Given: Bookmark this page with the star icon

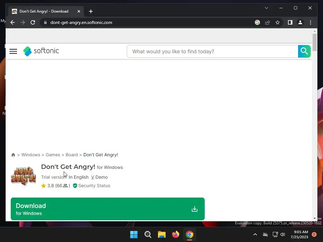Looking at the screenshot, I should click(x=278, y=22).
